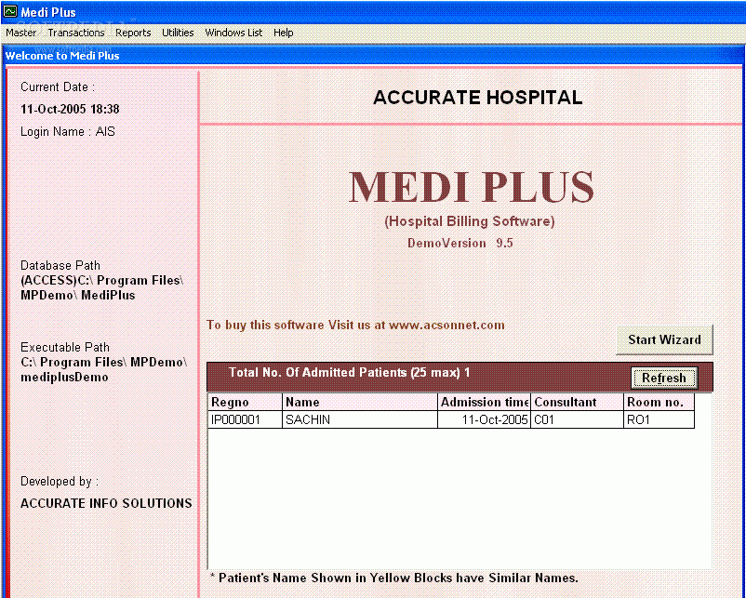The width and height of the screenshot is (746, 598).
Task: Click the Name column header
Action: (360, 402)
